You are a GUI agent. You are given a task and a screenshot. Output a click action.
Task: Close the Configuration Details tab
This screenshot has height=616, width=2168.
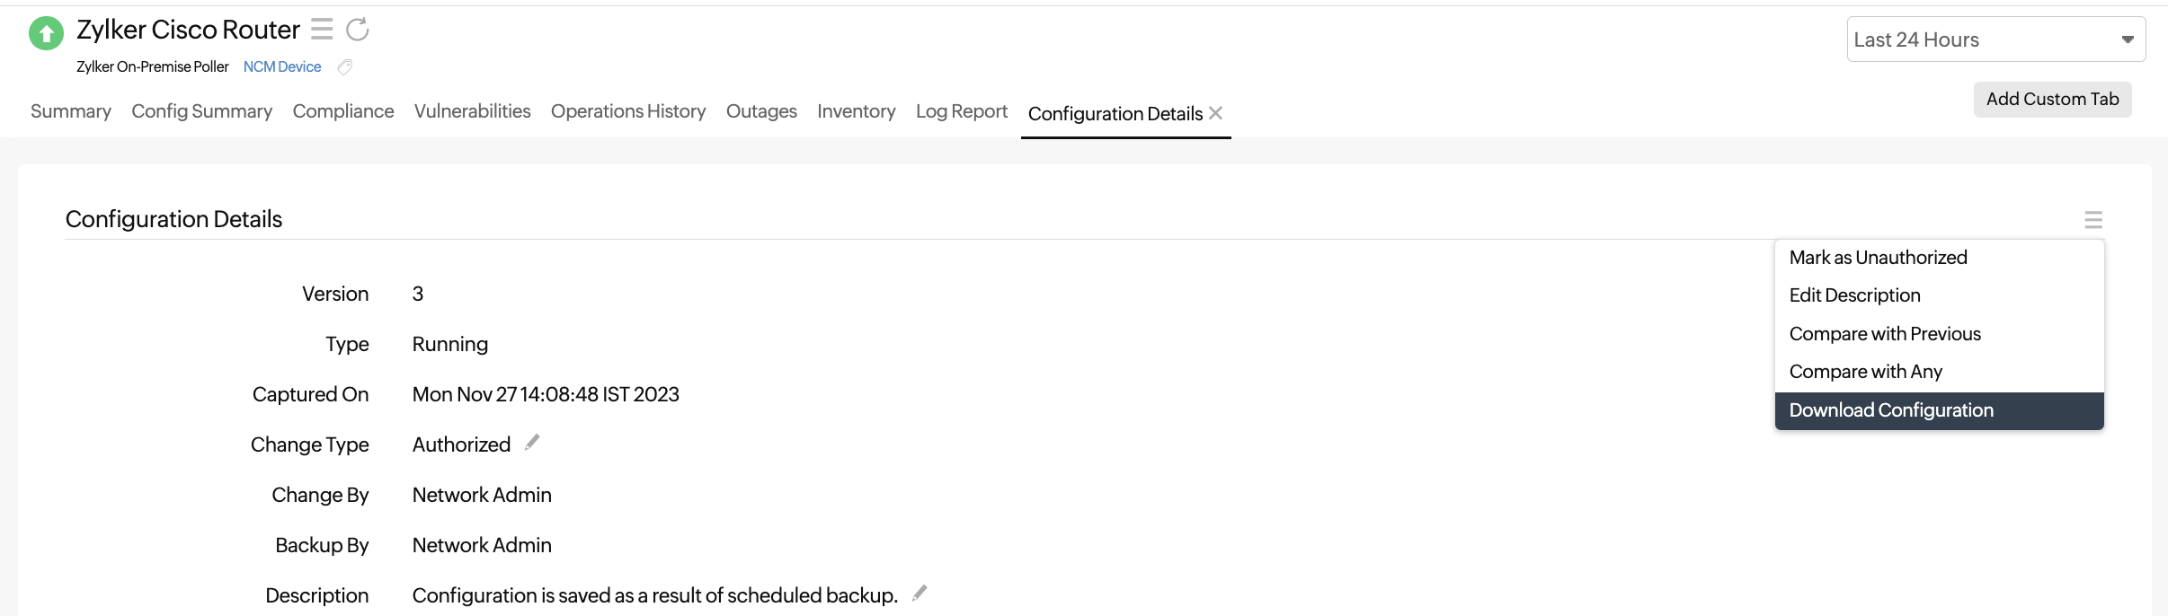point(1216,113)
